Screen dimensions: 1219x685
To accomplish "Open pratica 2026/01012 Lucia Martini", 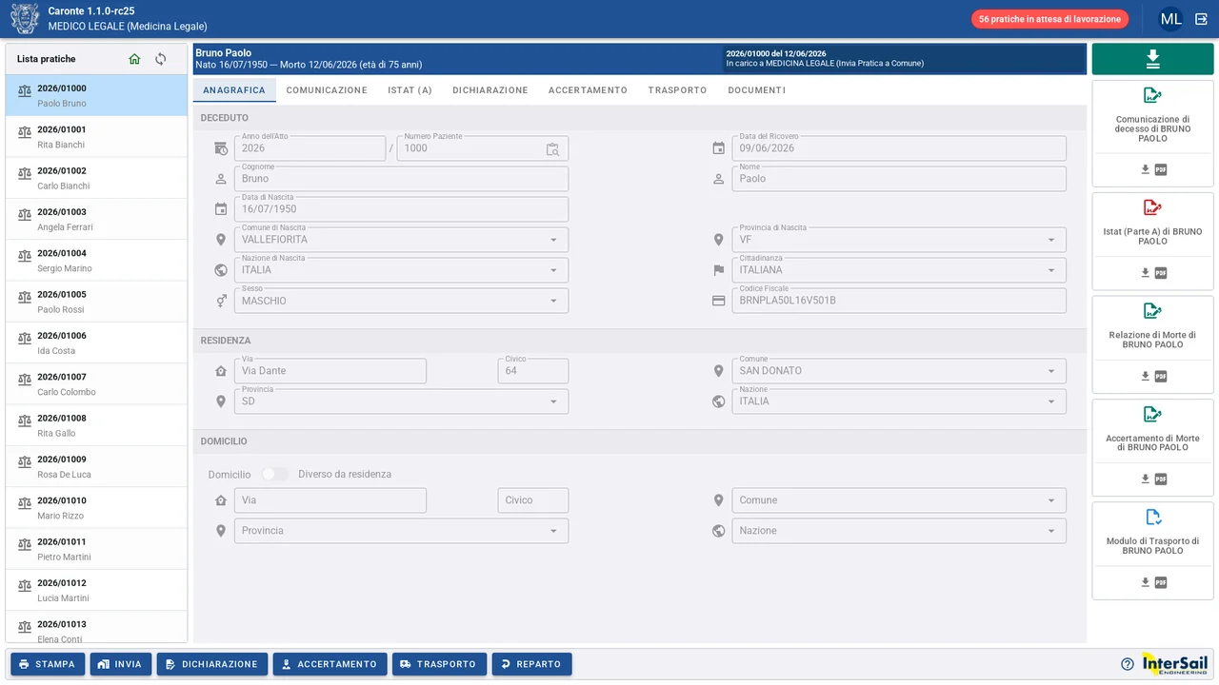I will point(96,590).
